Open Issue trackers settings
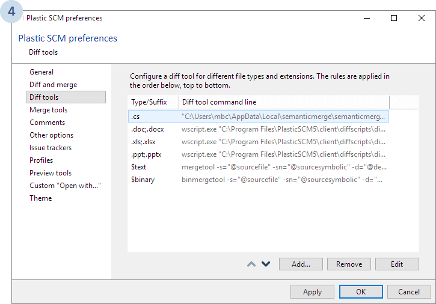Screen dimensions: 436x304 (51, 148)
